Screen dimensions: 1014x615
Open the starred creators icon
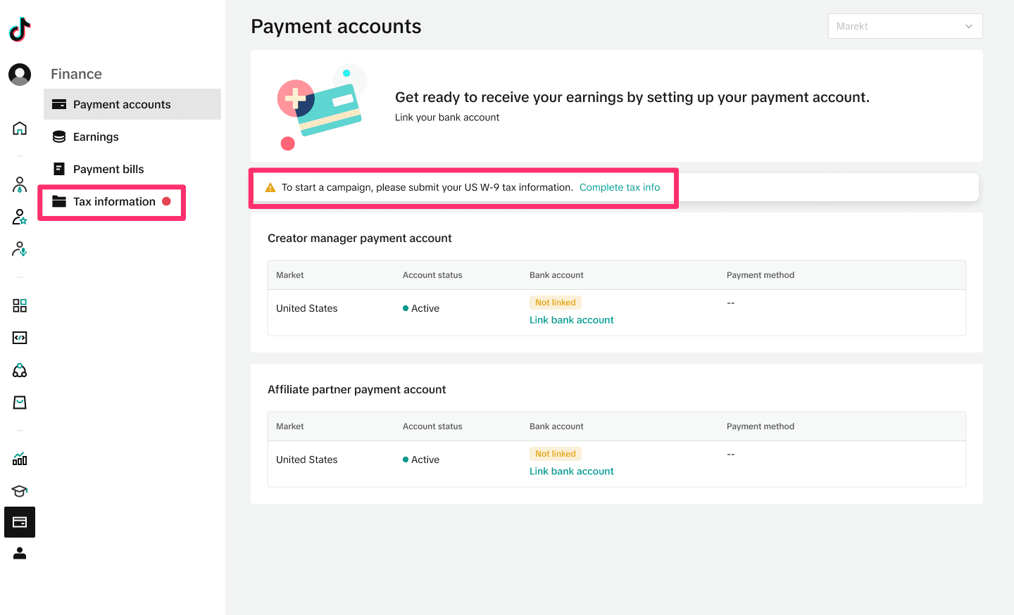(x=19, y=217)
